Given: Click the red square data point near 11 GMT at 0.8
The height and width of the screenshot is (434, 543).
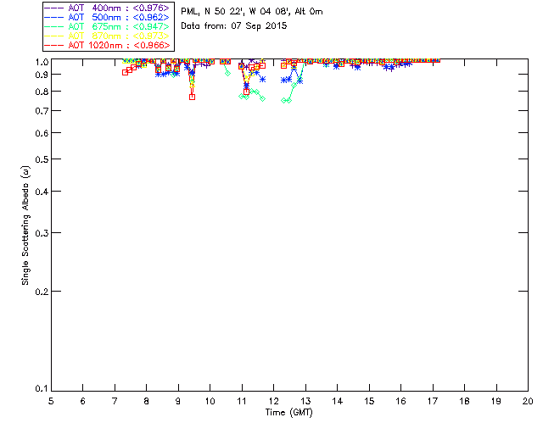Looking at the screenshot, I should tap(246, 92).
